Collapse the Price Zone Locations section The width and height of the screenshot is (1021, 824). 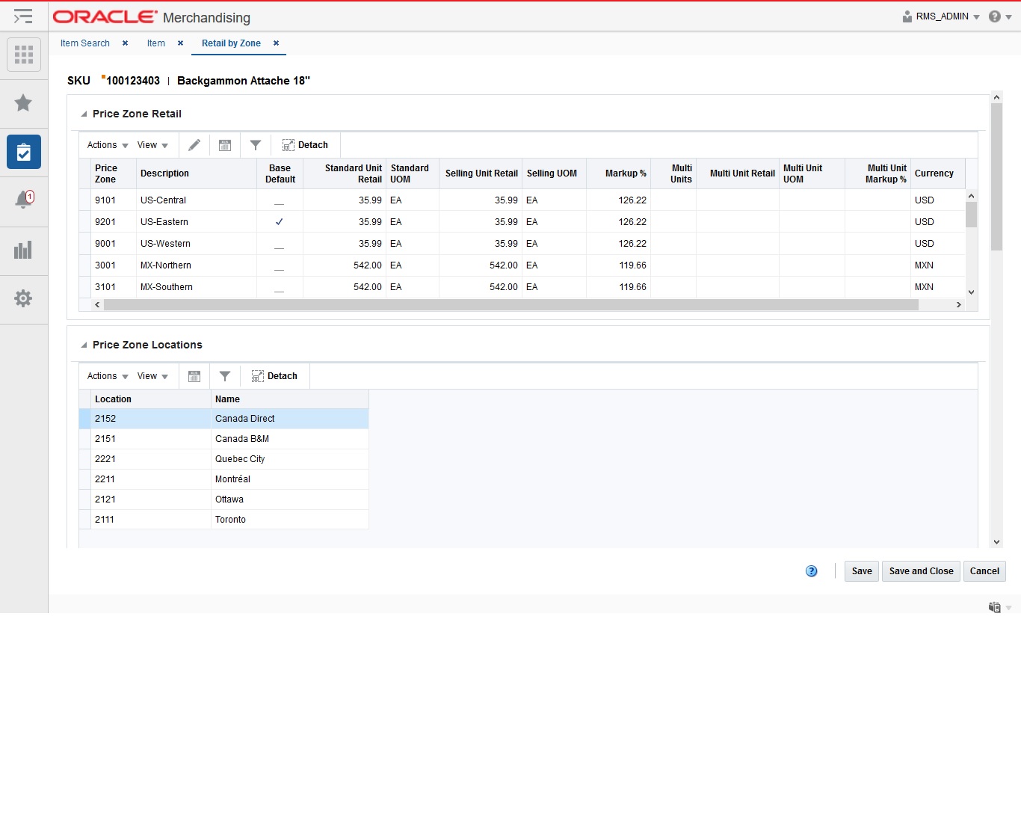pyautogui.click(x=83, y=344)
